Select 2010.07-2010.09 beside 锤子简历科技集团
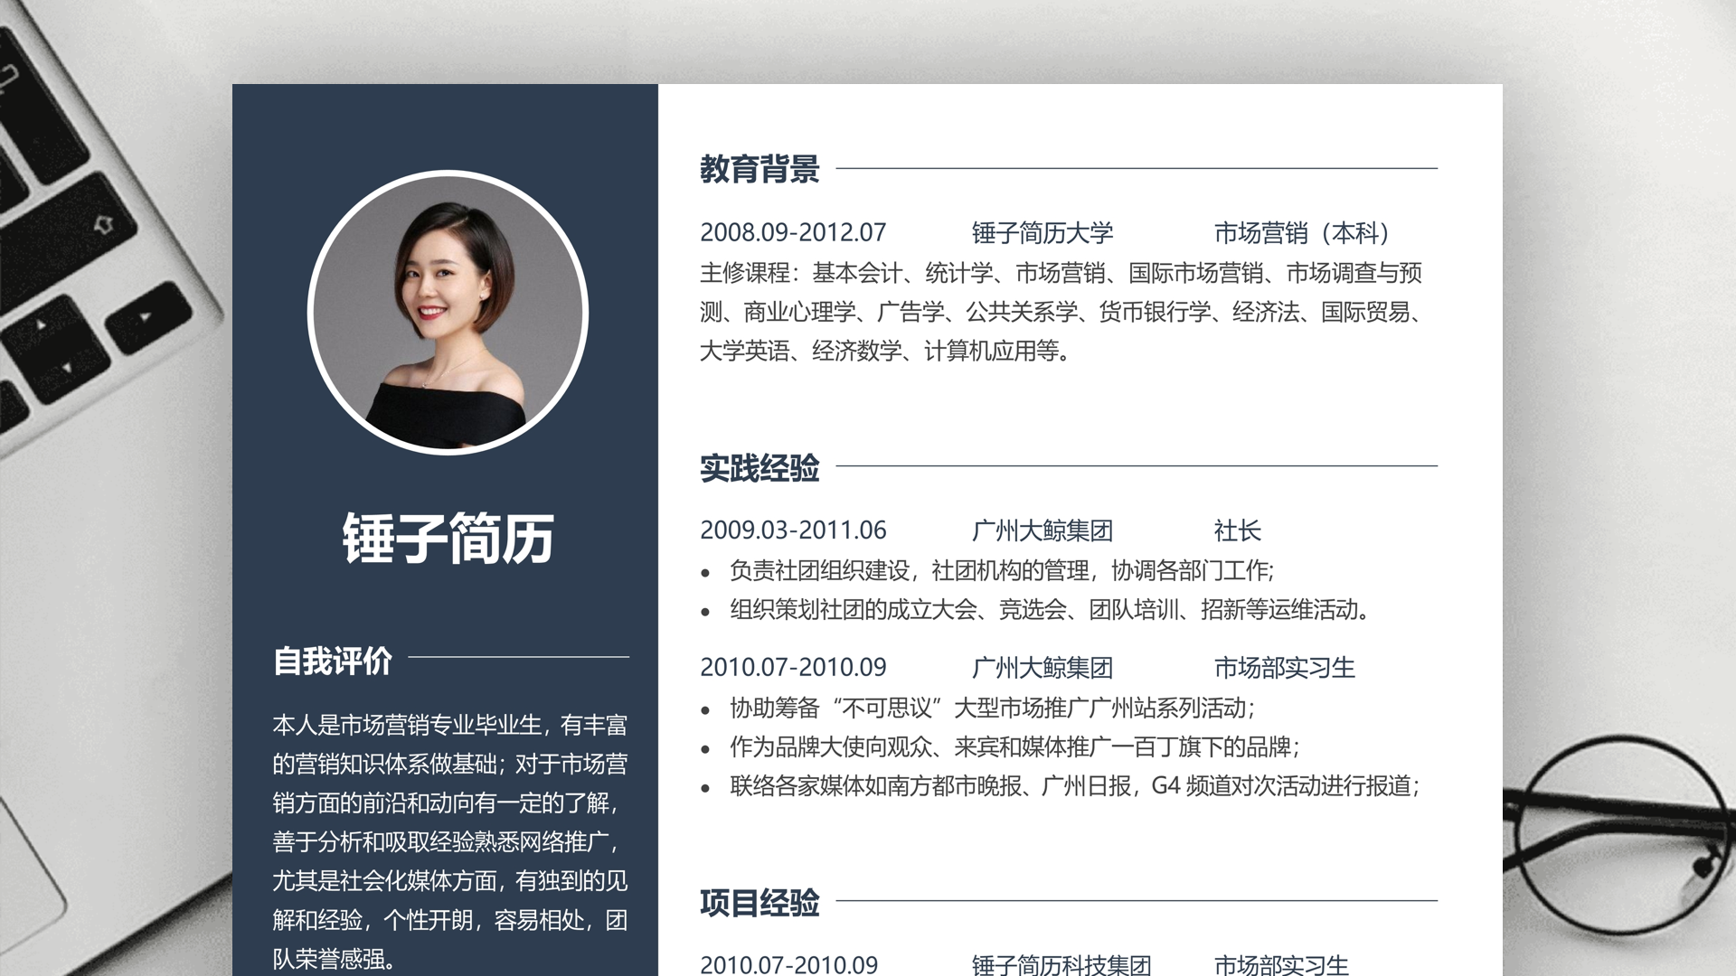The image size is (1736, 976). point(789,964)
